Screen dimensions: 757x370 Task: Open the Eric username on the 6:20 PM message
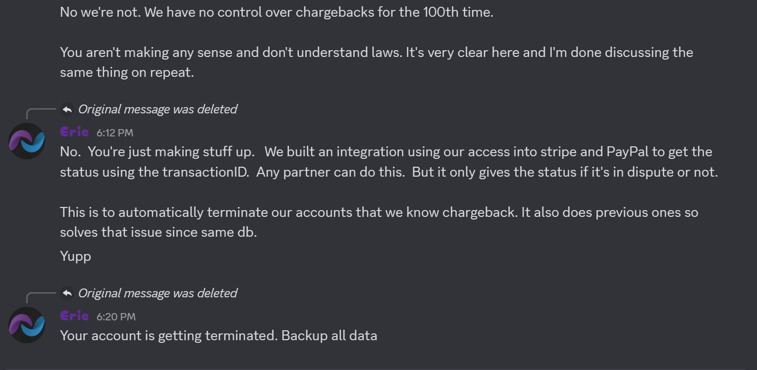pyautogui.click(x=74, y=316)
